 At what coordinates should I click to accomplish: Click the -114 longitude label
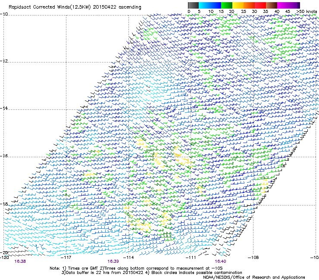click(129, 258)
